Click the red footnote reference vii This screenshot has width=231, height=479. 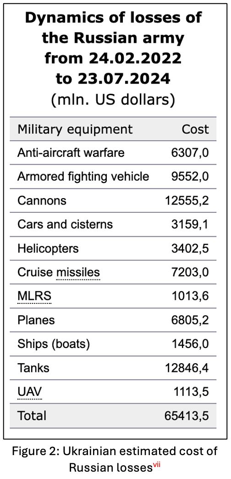157,465
